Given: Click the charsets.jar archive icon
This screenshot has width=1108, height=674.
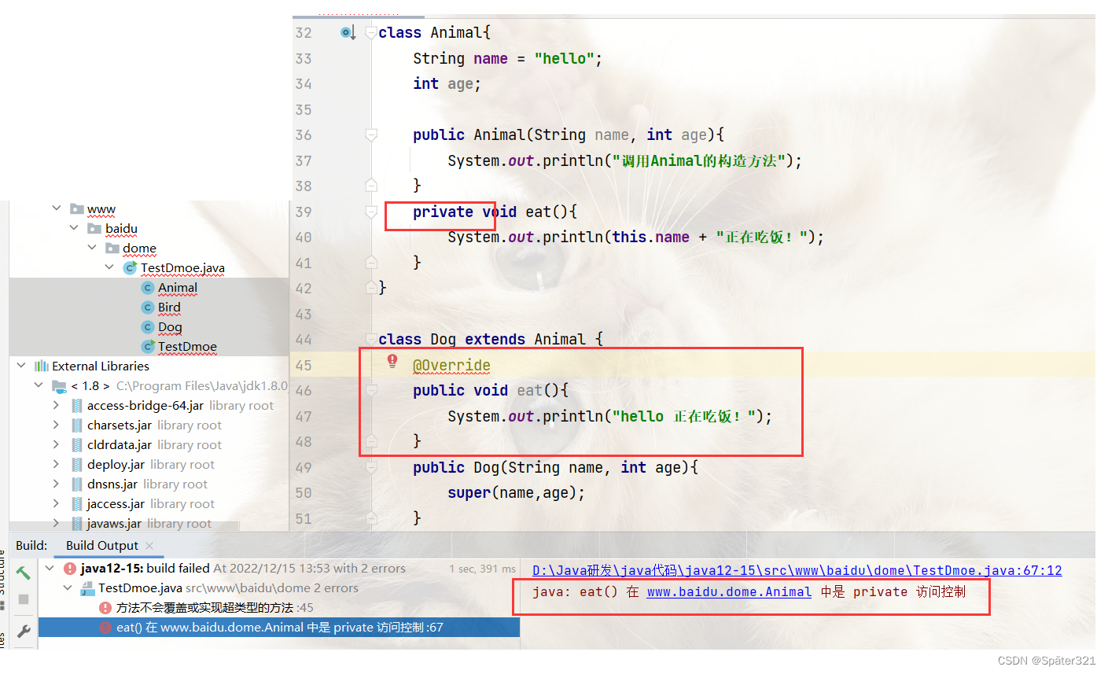Looking at the screenshot, I should point(77,425).
